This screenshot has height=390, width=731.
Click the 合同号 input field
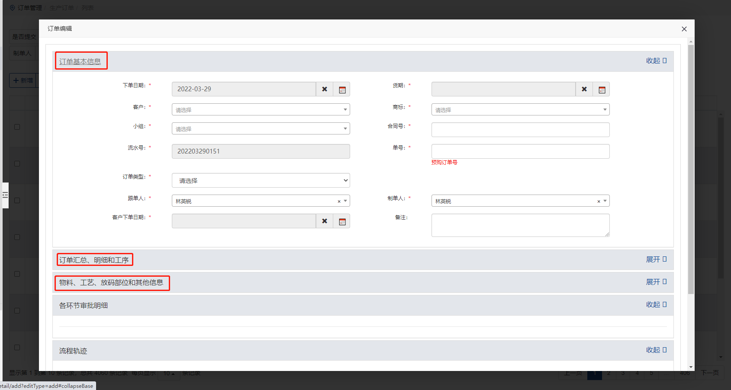(520, 130)
